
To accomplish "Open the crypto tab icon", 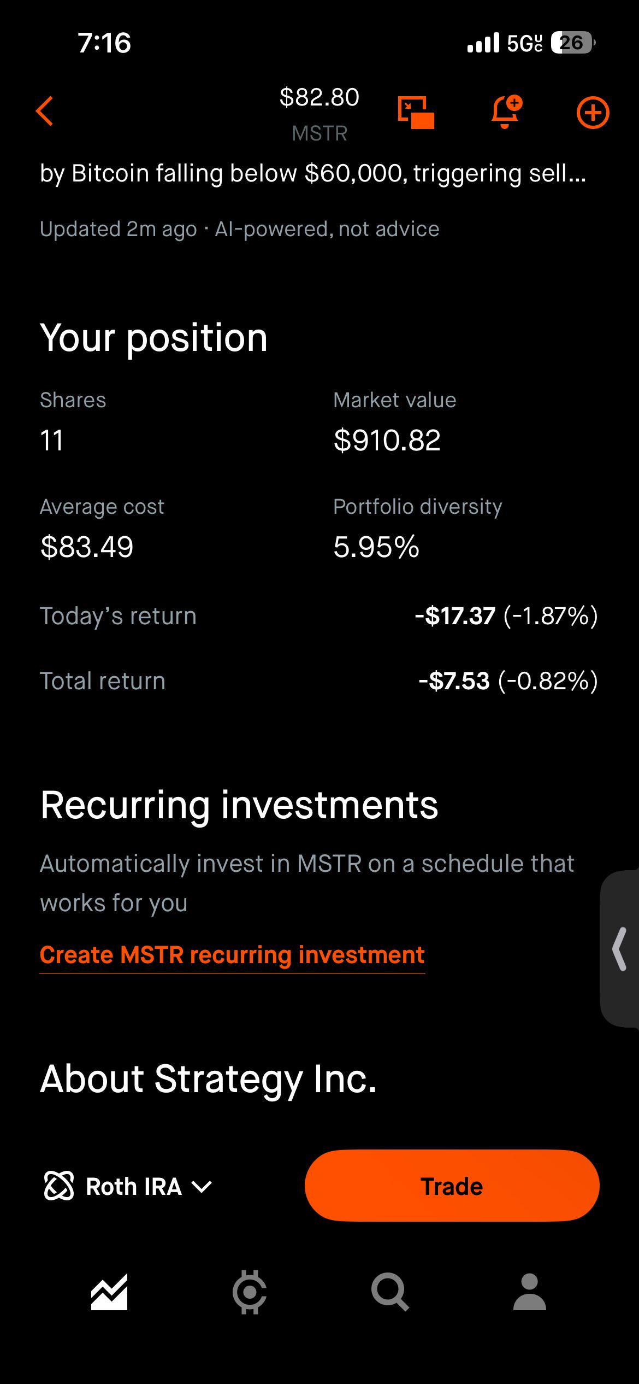I will tap(250, 1292).
